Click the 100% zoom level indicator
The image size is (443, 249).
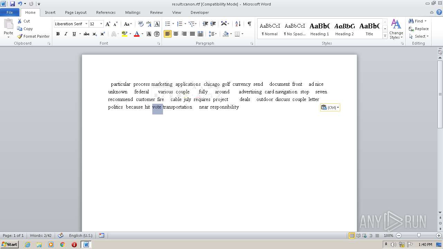(388, 236)
